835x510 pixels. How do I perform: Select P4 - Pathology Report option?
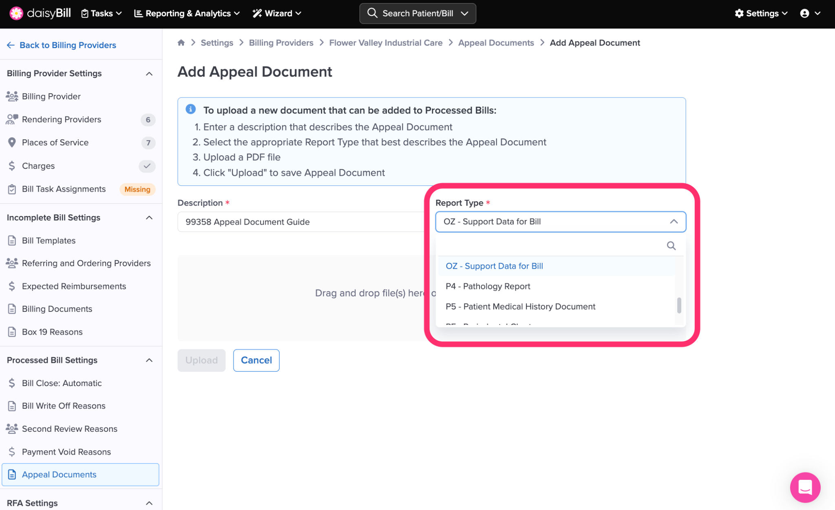tap(488, 286)
